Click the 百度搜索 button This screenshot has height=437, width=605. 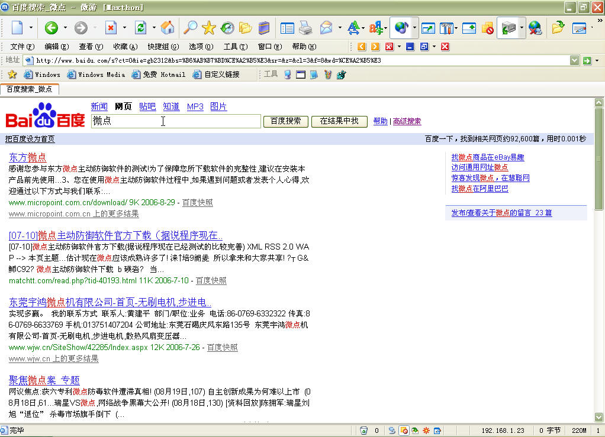coord(285,121)
